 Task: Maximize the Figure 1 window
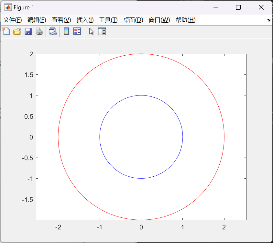tap(238, 7)
